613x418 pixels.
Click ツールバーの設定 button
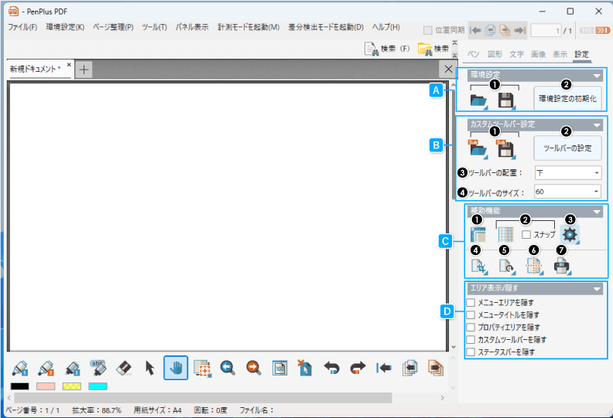click(567, 148)
